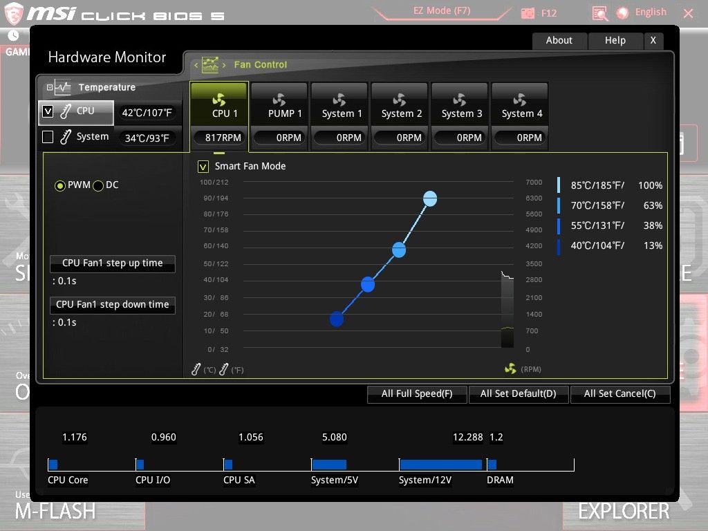Click the RPM fan icon below graph

coord(510,369)
